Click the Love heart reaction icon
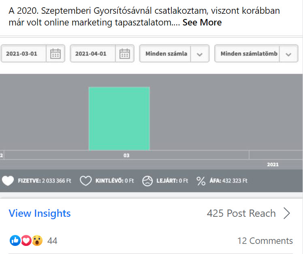Image resolution: width=303 pixels, height=254 pixels. click(x=26, y=241)
